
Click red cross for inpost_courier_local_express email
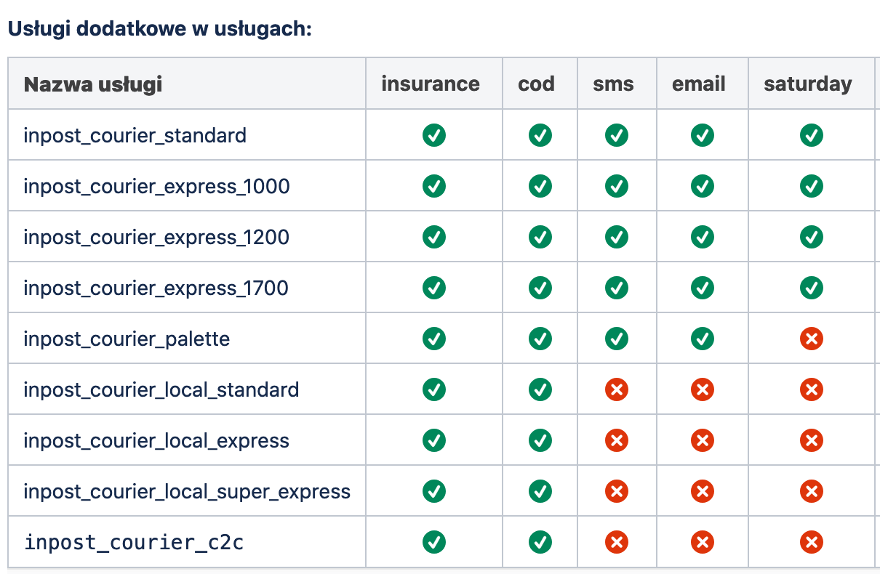[x=702, y=440]
